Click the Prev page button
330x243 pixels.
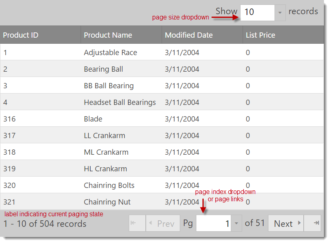(x=163, y=224)
